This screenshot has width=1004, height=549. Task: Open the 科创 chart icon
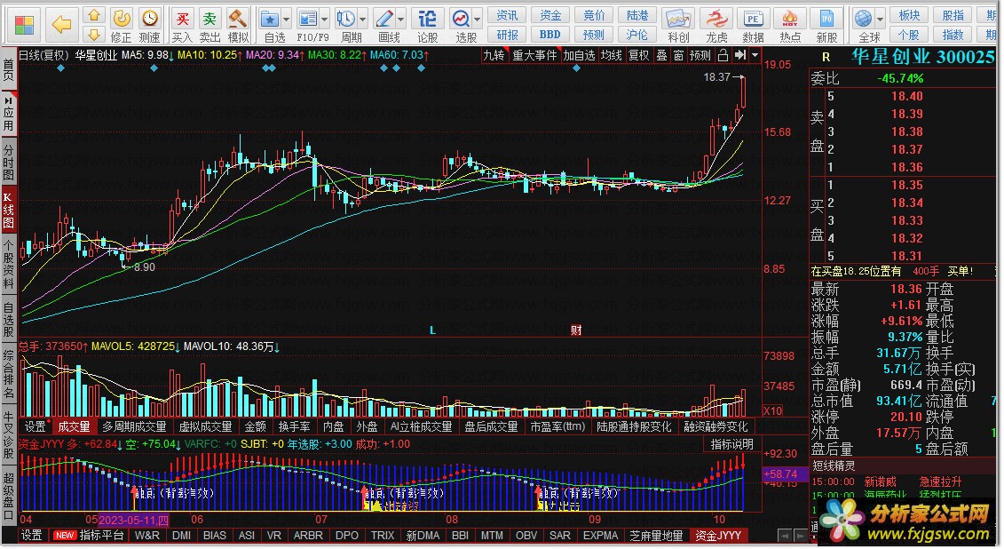[677, 20]
